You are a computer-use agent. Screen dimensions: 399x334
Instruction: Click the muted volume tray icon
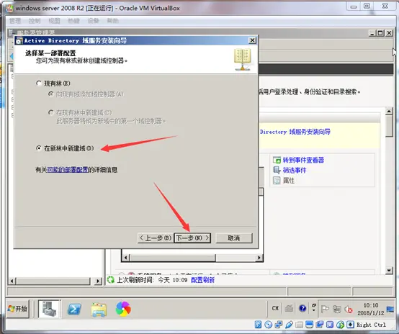pos(349,310)
